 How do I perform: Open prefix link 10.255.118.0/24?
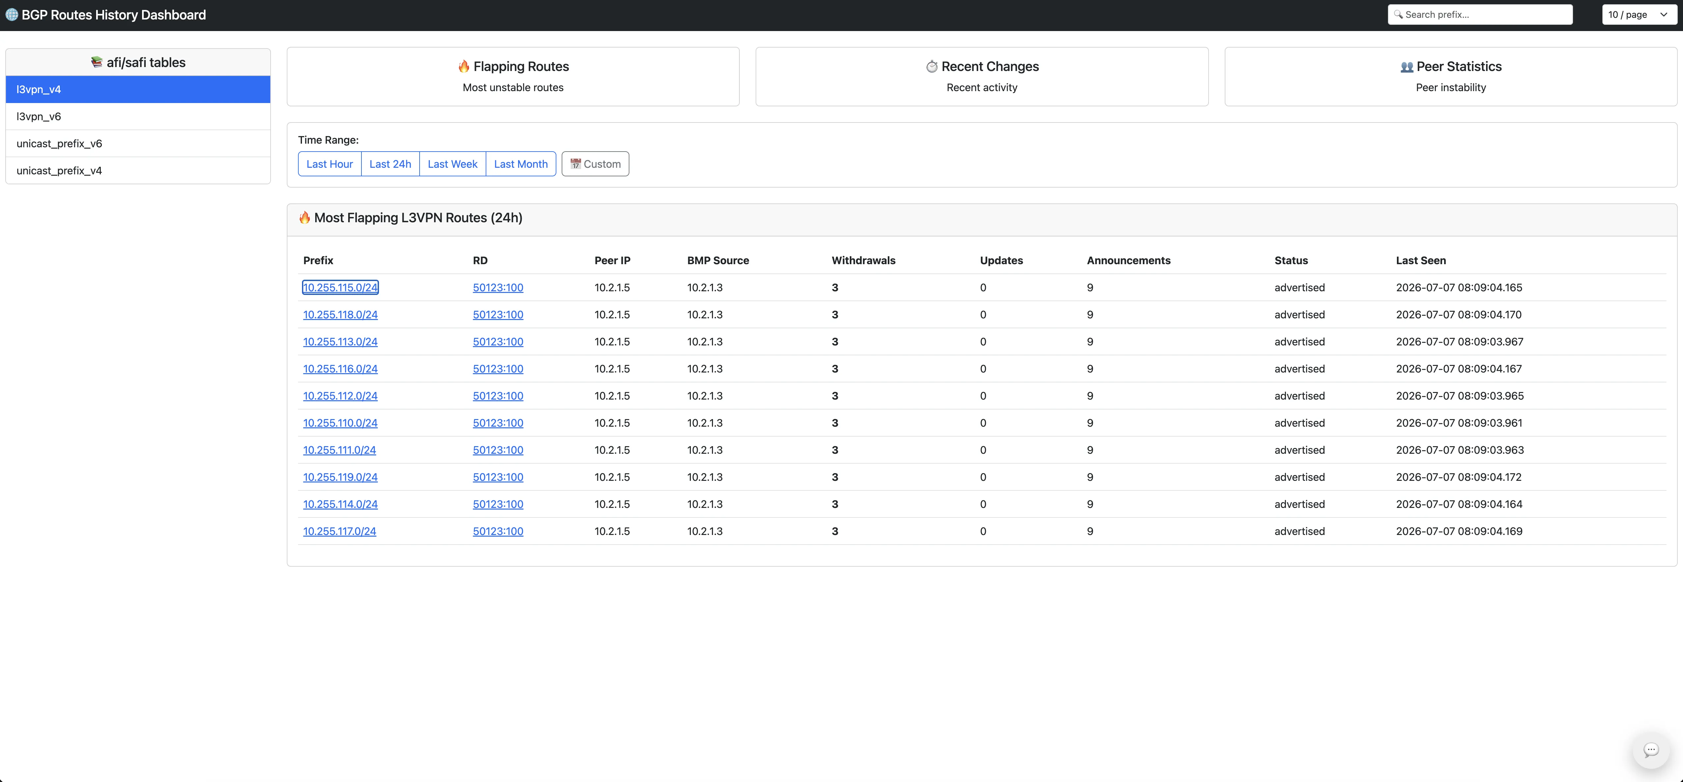click(340, 315)
